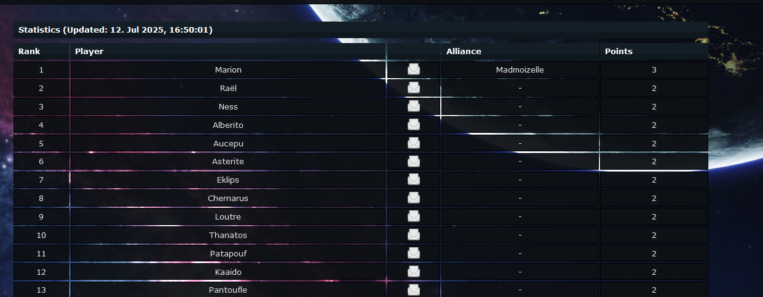Screen dimensions: 763x297
Task: Select player name Thanatos
Action: [228, 235]
